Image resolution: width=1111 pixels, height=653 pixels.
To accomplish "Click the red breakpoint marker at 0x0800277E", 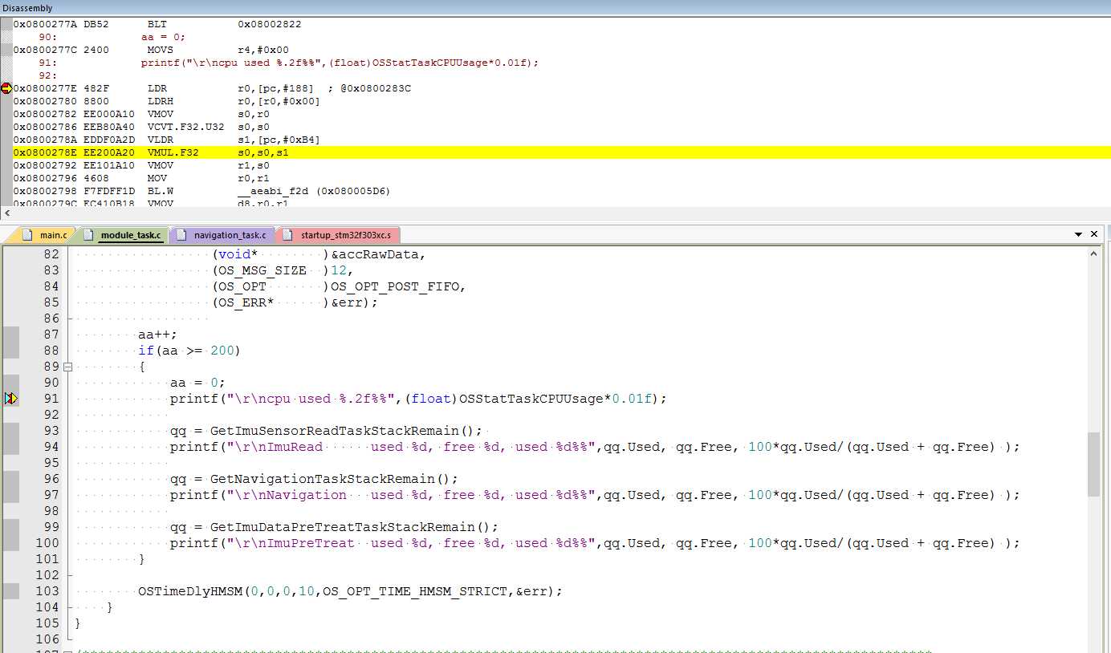I will (x=6, y=88).
